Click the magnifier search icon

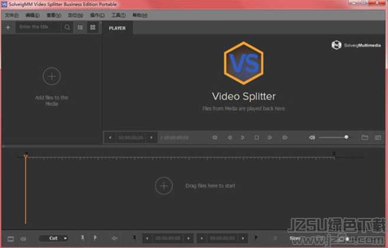point(67,27)
